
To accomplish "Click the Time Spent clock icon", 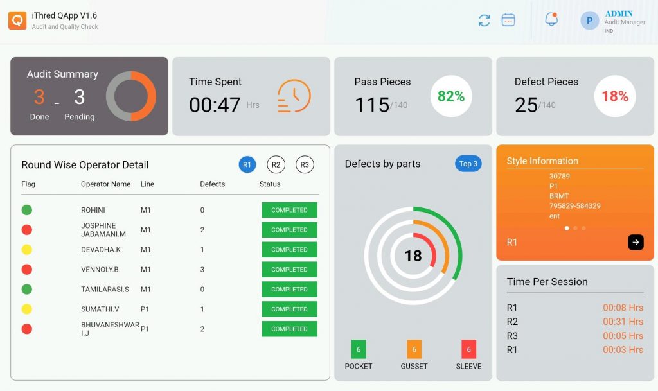I will coord(294,96).
